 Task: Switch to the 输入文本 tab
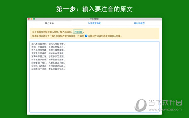(x=49, y=23)
